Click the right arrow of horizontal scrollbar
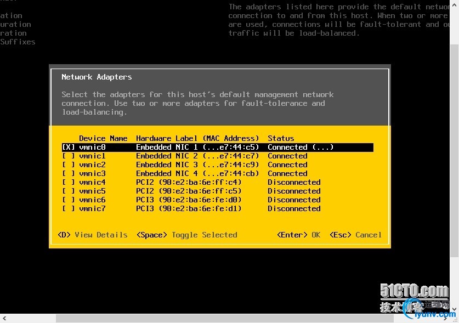Viewport: 459px width, 323px height. (x=445, y=318)
